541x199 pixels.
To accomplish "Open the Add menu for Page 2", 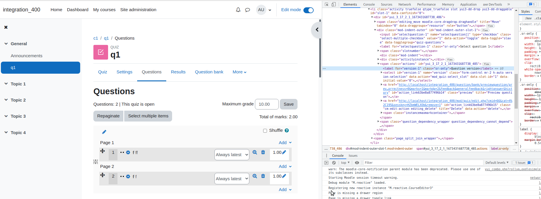I will coord(285,166).
